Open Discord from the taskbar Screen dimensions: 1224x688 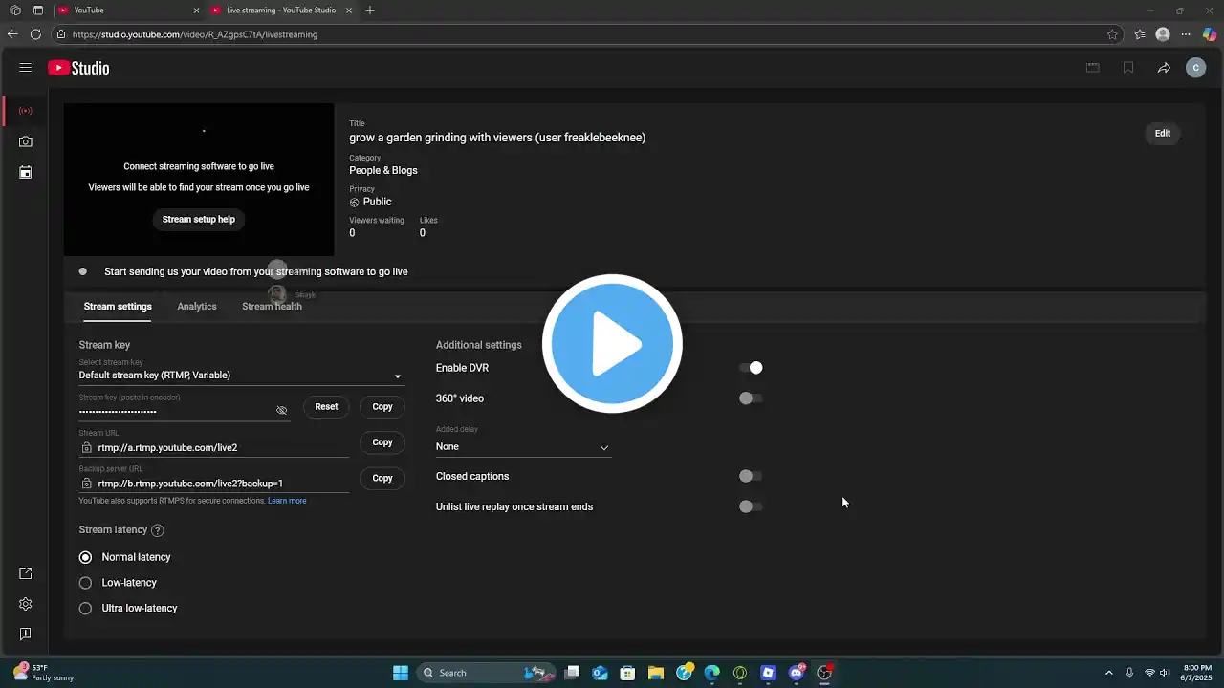click(x=797, y=673)
